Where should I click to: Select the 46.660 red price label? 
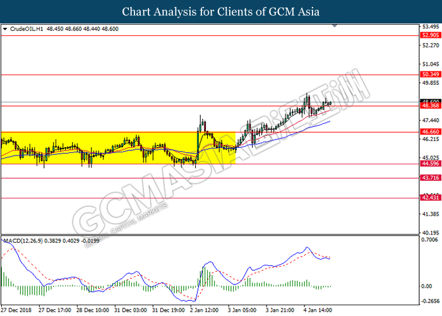[431, 131]
